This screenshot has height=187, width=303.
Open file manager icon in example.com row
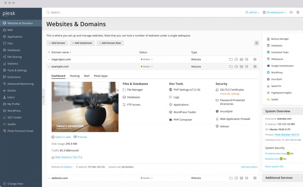tap(231, 67)
